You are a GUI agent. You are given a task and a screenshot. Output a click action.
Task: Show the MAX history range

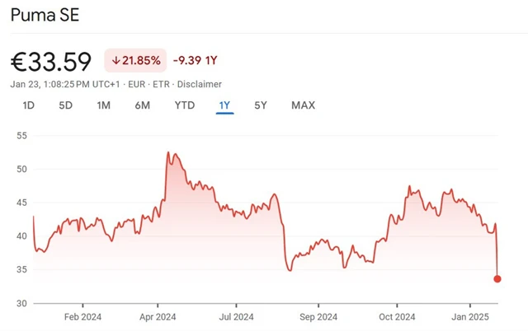303,105
